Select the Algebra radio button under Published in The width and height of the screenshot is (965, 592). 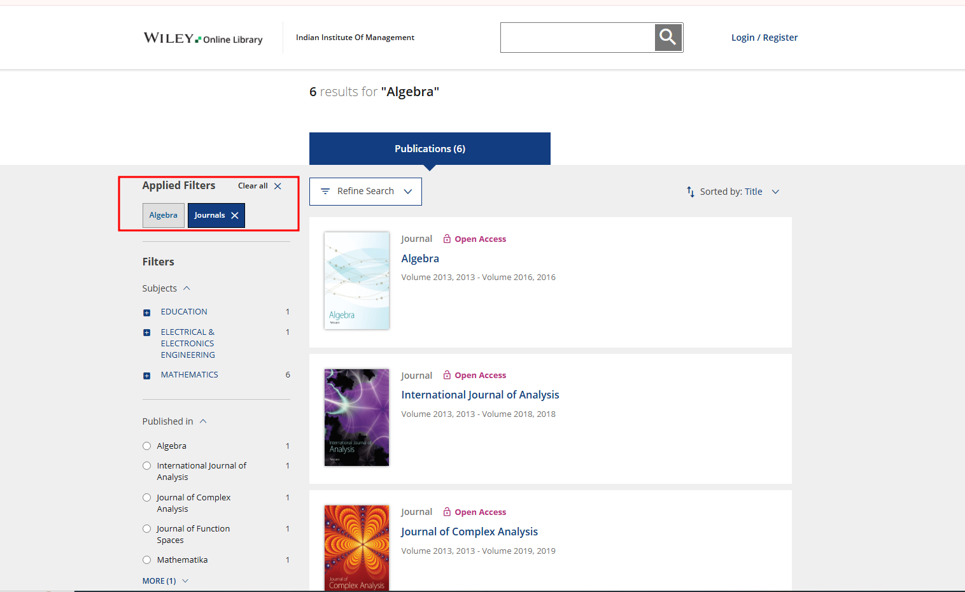click(x=147, y=446)
